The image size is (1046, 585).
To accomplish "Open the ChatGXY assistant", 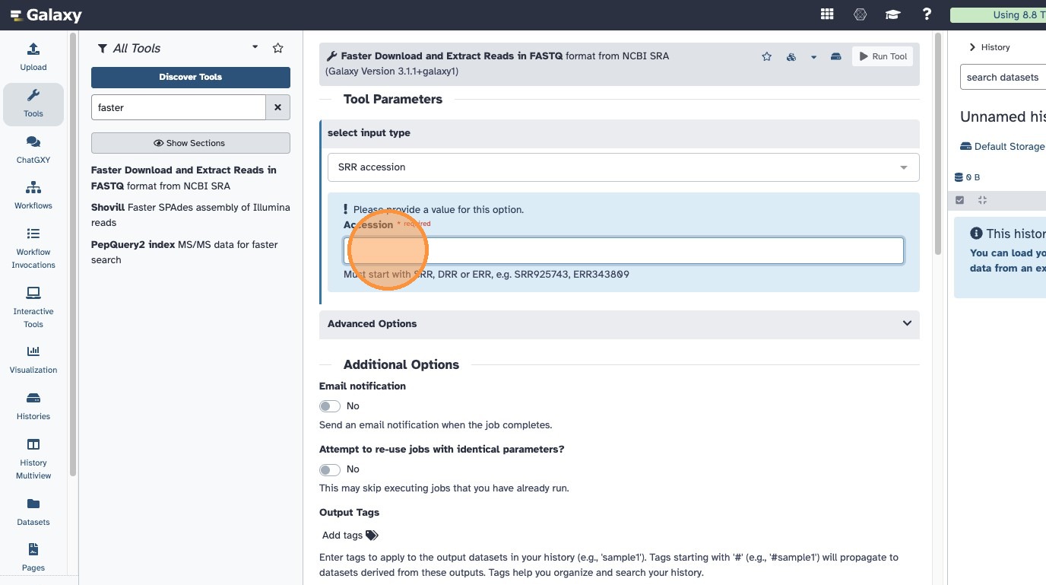I will pos(33,150).
